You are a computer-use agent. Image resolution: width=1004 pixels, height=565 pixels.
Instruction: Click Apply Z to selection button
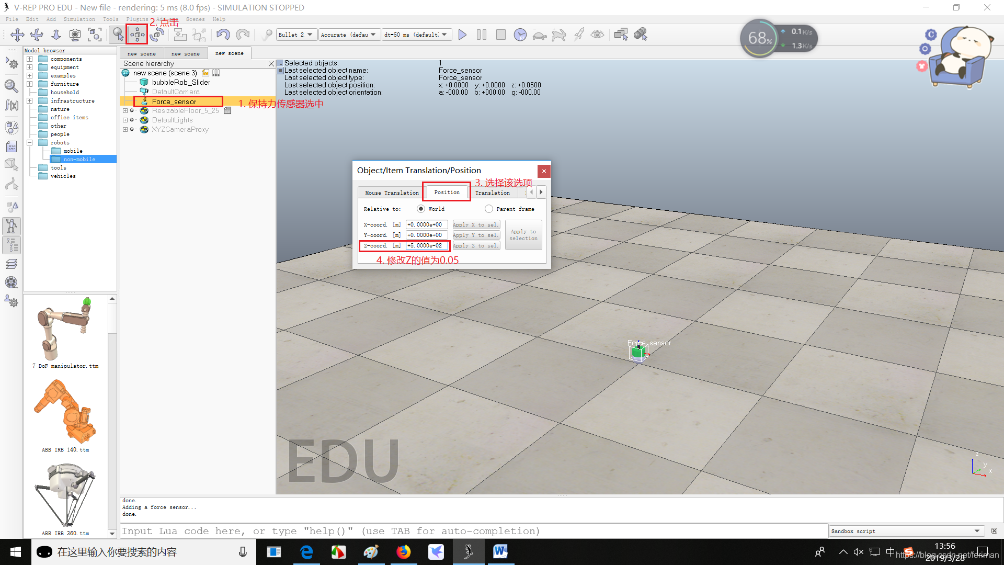coord(474,245)
